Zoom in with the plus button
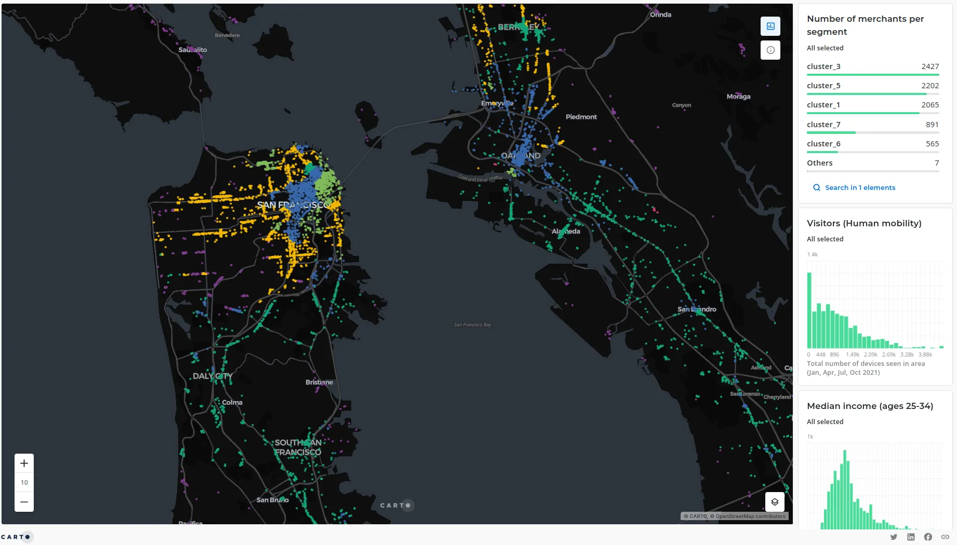Screen dimensions: 957x545 (x=24, y=463)
